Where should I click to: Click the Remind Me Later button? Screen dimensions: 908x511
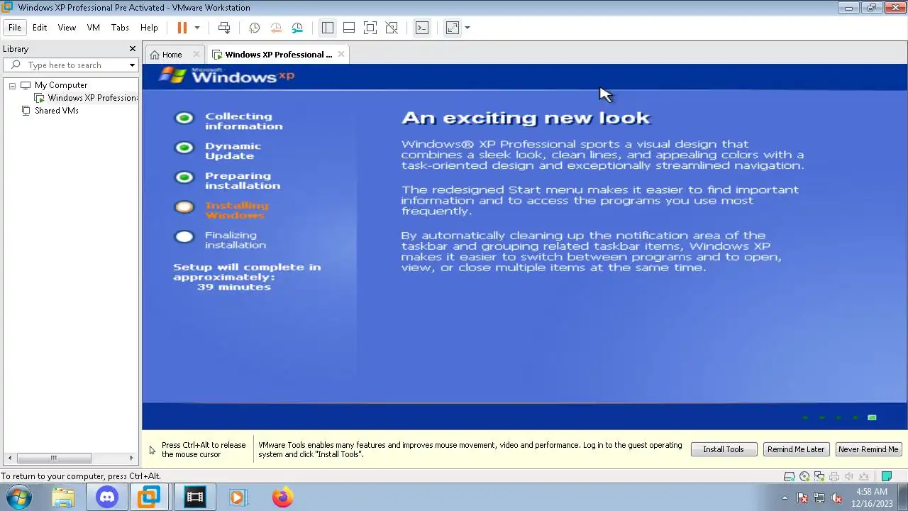[x=796, y=449]
